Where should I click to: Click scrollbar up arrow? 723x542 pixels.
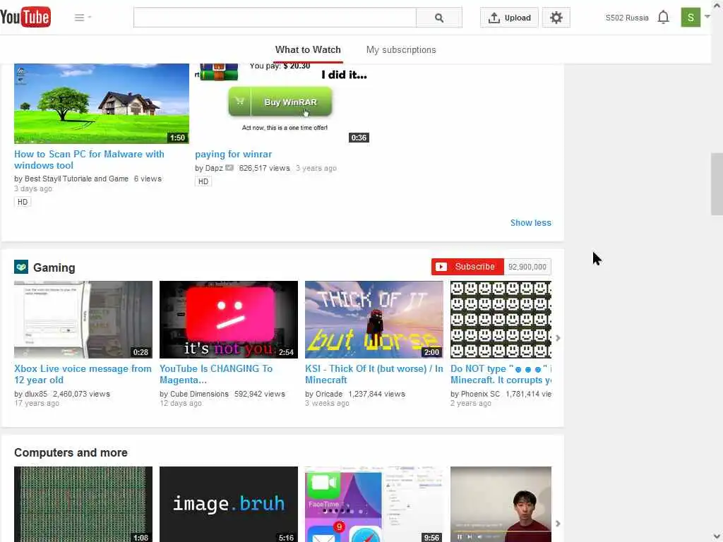717,5
